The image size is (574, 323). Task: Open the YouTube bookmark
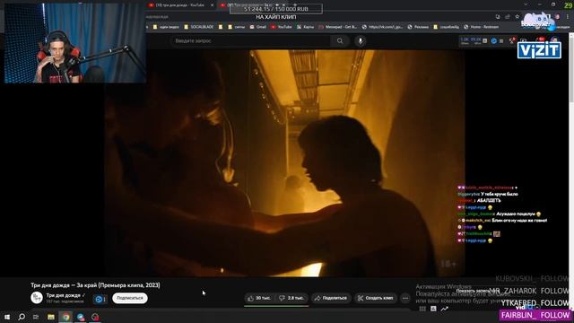point(282,27)
